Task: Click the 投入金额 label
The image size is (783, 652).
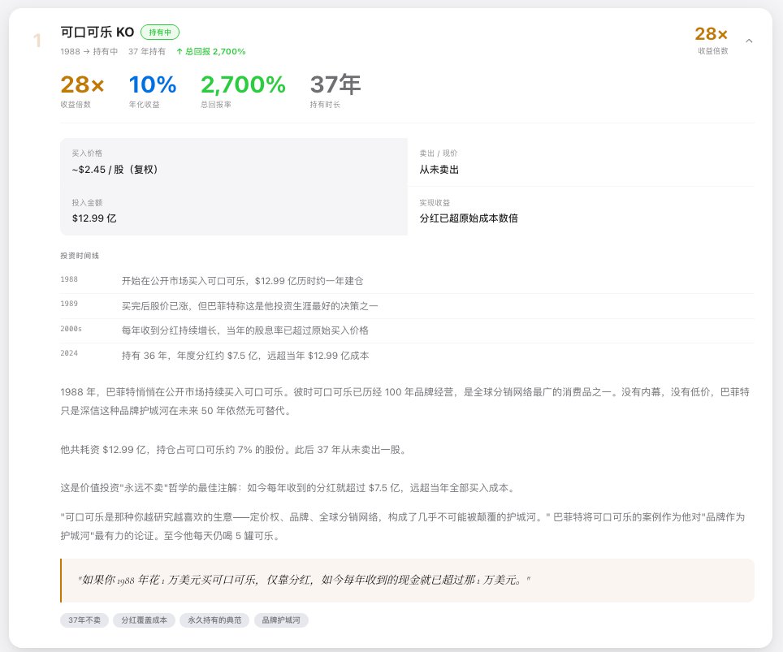Action: 87,203
